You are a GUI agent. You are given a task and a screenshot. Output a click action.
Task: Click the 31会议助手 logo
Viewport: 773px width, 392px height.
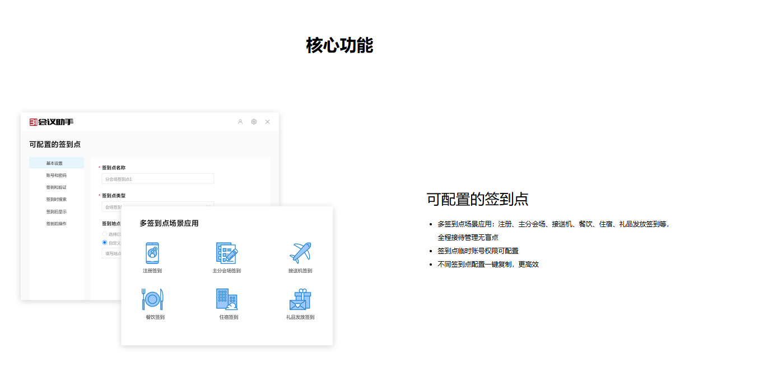pos(52,122)
